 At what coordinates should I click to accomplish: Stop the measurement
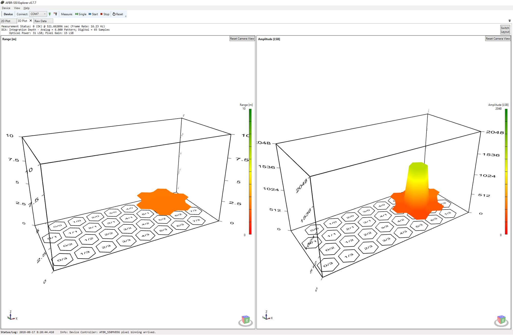point(105,14)
